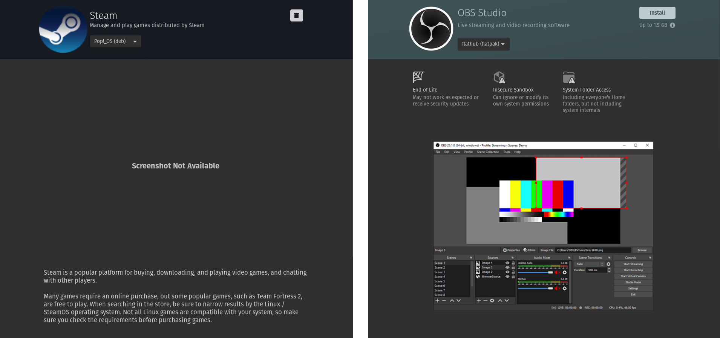Click the Insecure Sandbox warning icon
720x338 pixels.
click(499, 77)
